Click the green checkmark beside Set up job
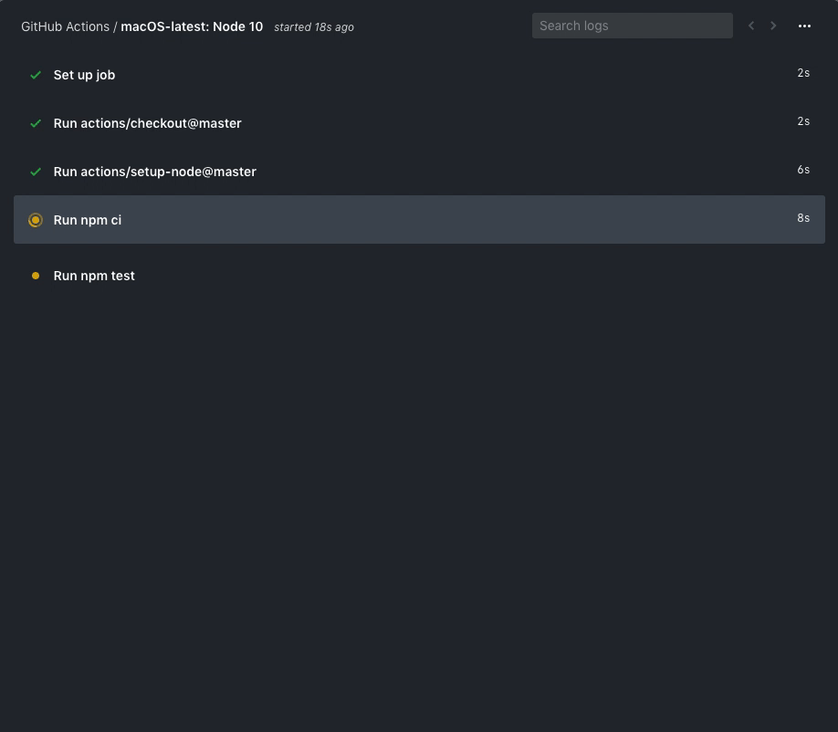Image resolution: width=838 pixels, height=732 pixels. click(x=36, y=75)
